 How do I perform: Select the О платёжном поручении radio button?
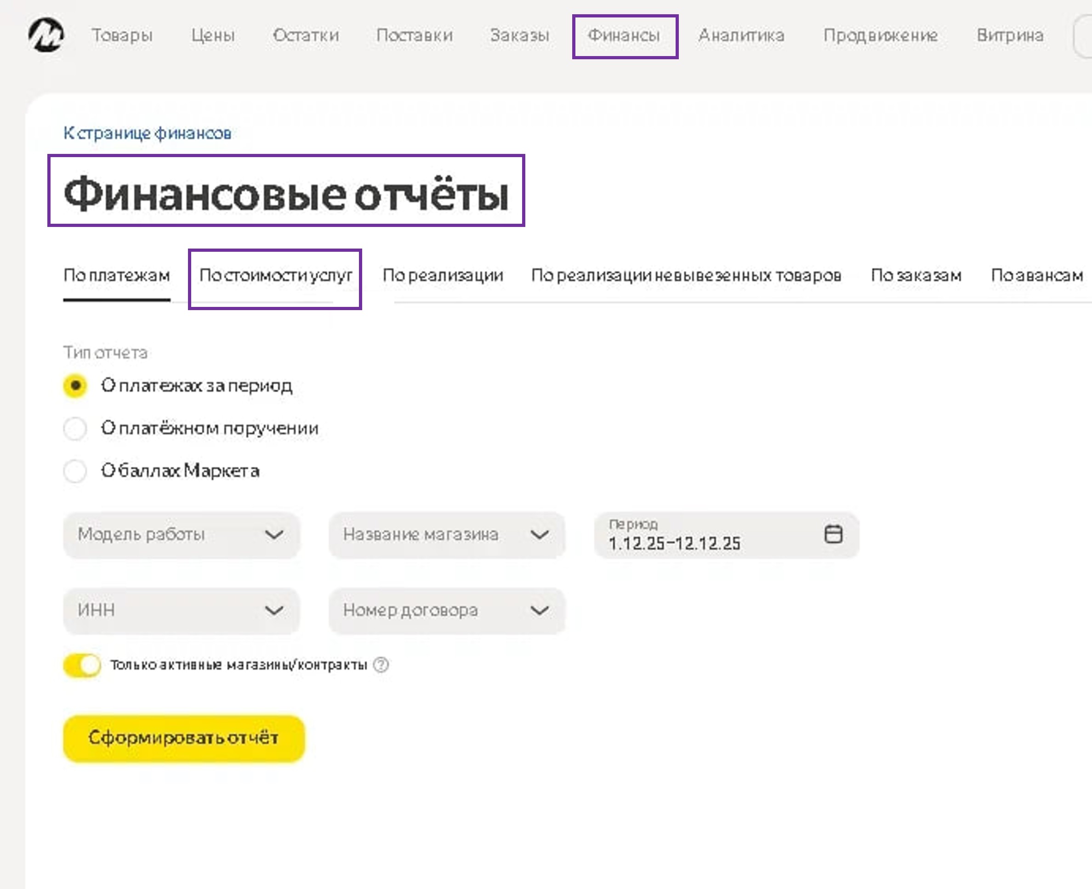pyautogui.click(x=75, y=428)
